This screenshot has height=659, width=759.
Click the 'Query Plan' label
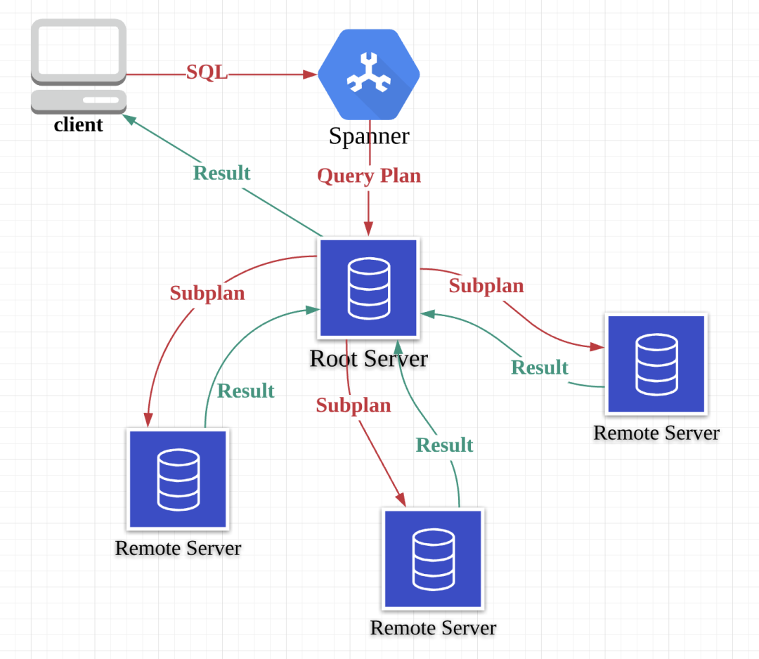369,176
